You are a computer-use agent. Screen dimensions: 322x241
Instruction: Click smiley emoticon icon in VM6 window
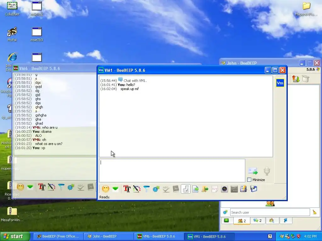[20, 187]
